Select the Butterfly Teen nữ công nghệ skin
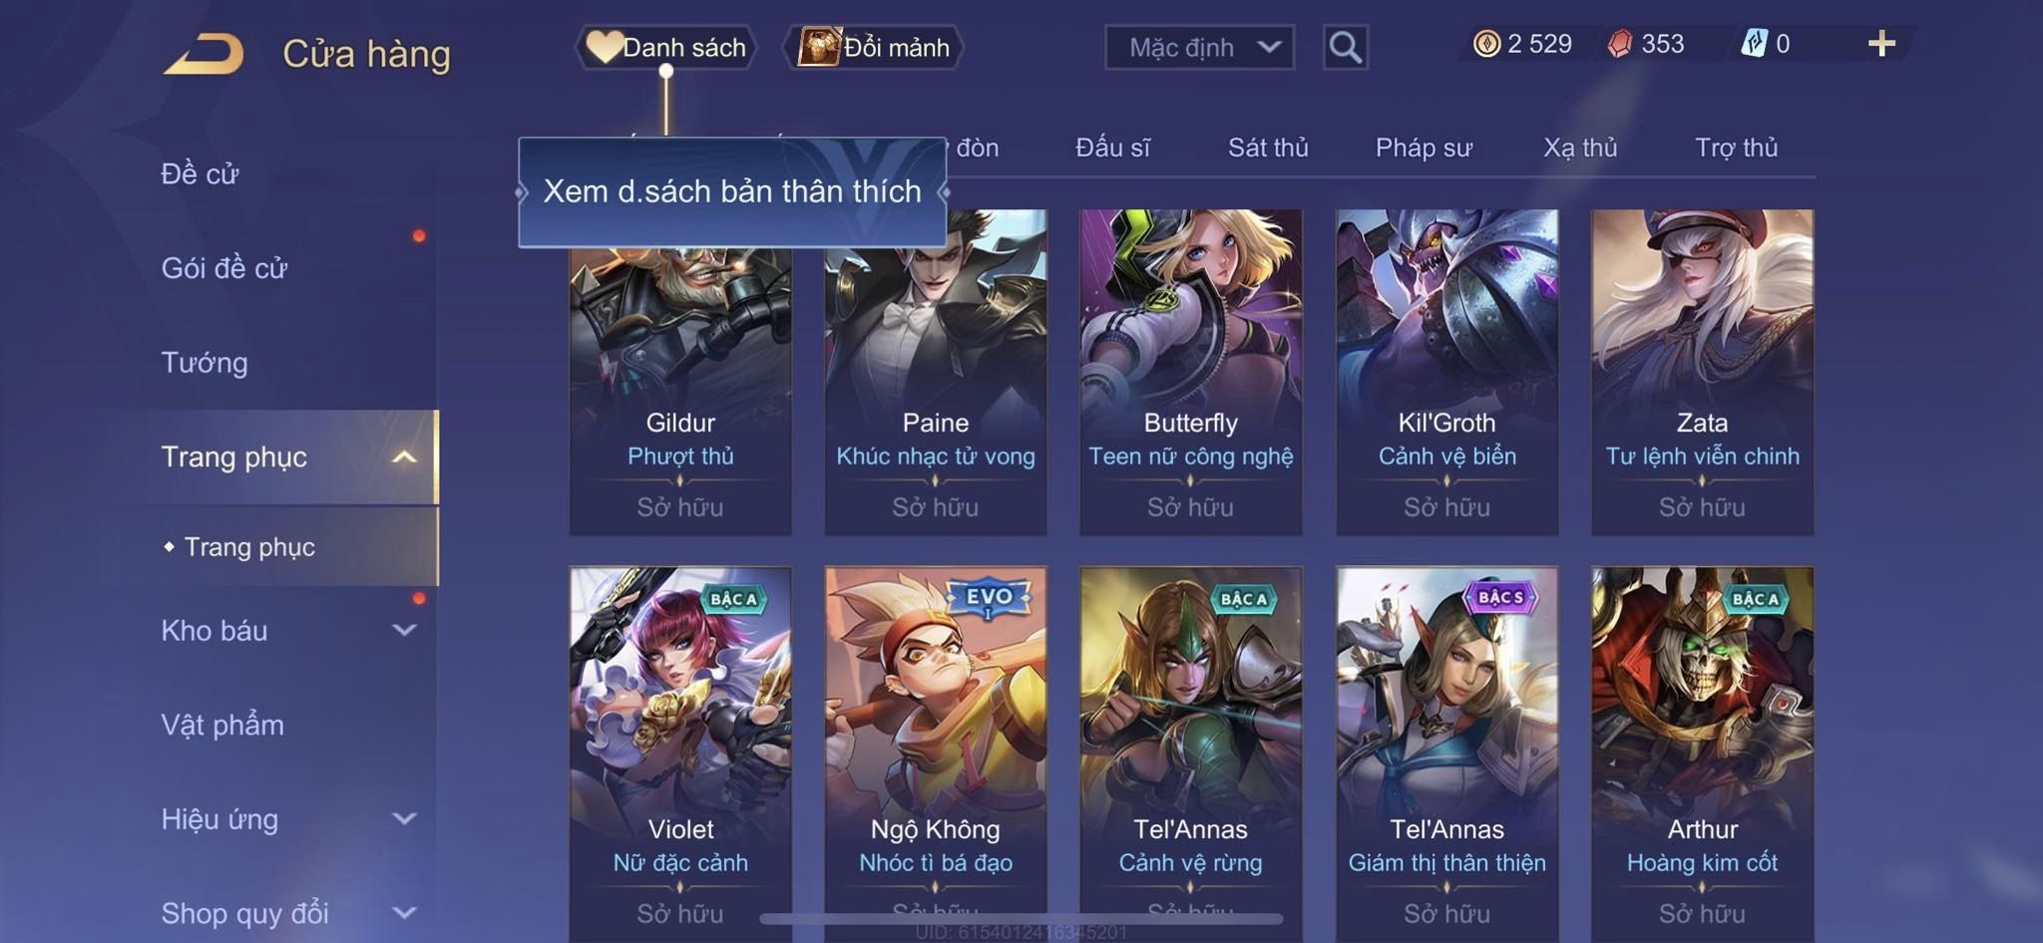 point(1190,372)
